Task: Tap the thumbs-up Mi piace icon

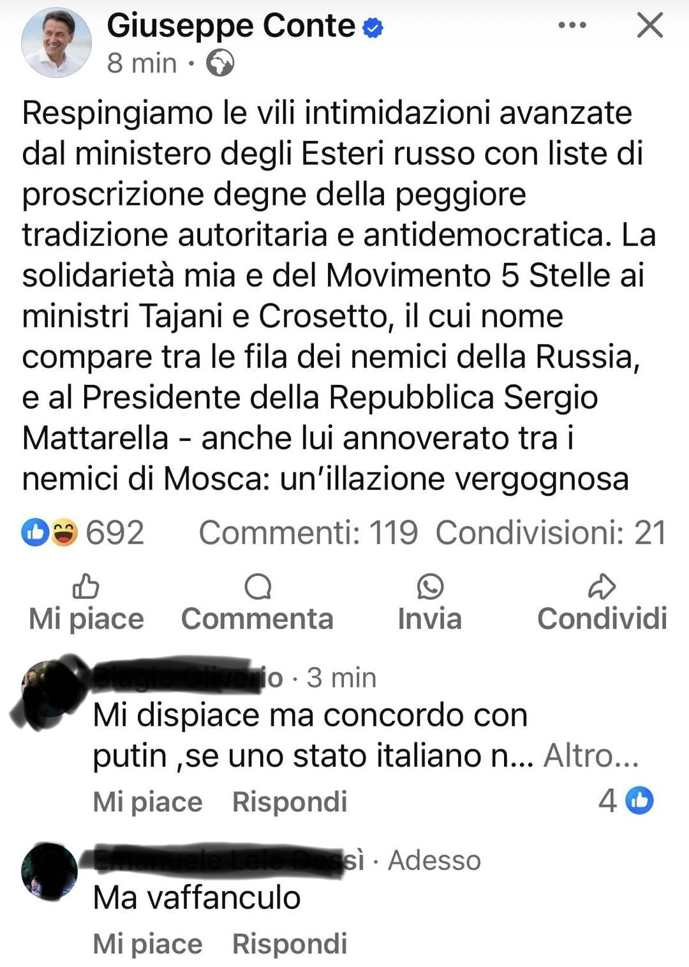Action: pos(85,586)
